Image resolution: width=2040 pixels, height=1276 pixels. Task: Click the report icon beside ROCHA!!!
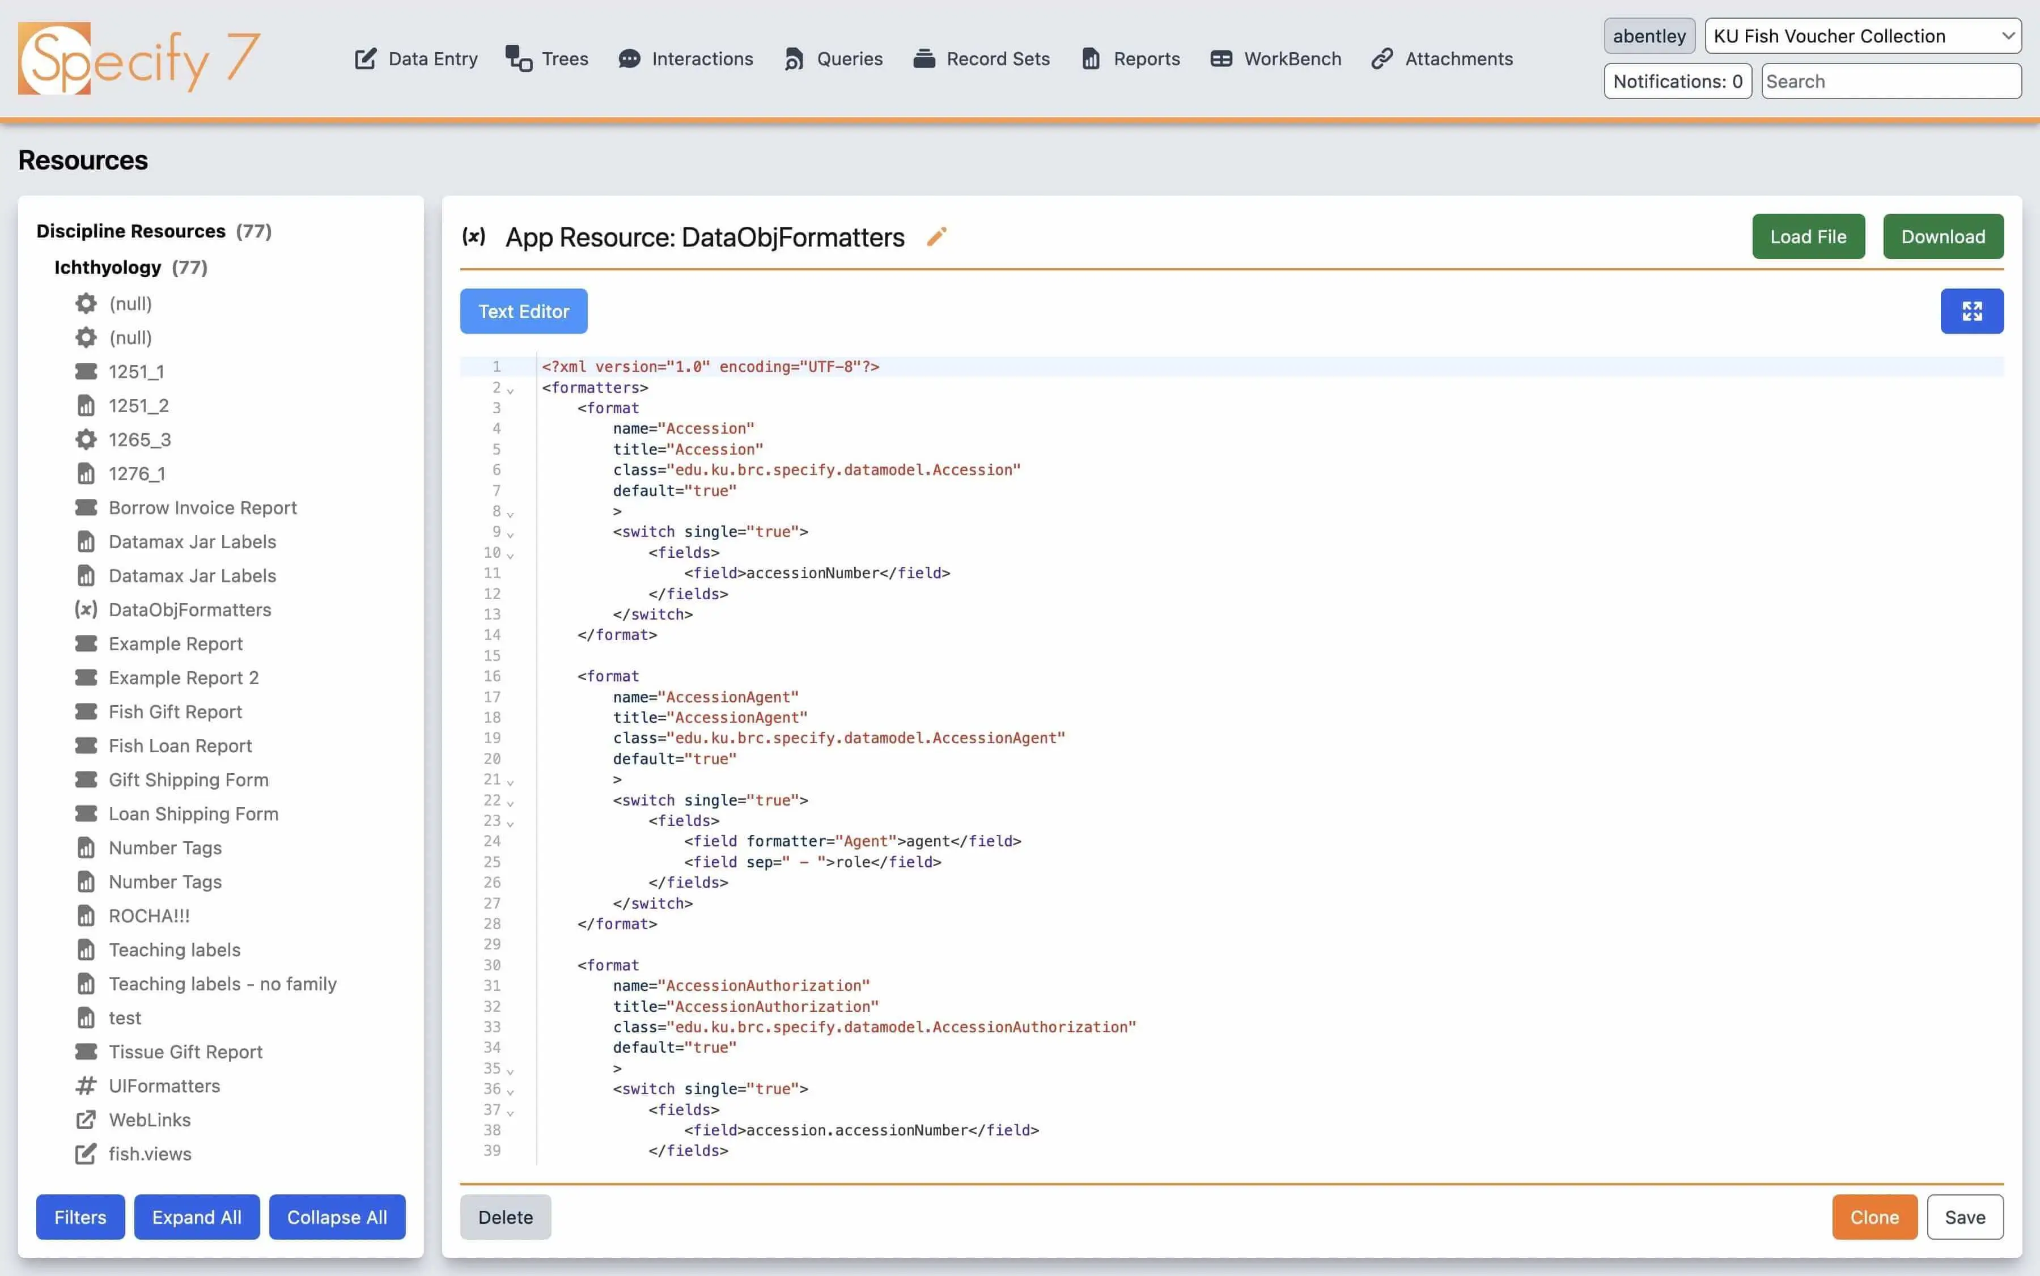coord(85,915)
